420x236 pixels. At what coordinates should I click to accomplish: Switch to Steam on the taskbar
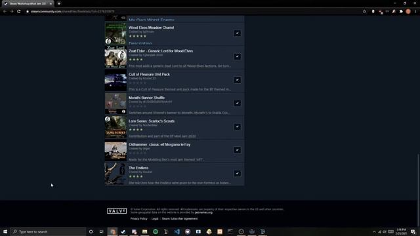(123, 231)
